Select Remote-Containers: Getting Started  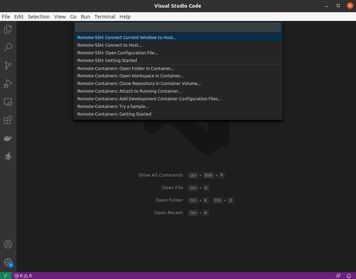(x=178, y=114)
